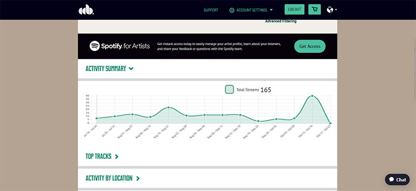Select the Aug 08 - Aug 14 data point
The image size is (416, 191).
[150, 117]
